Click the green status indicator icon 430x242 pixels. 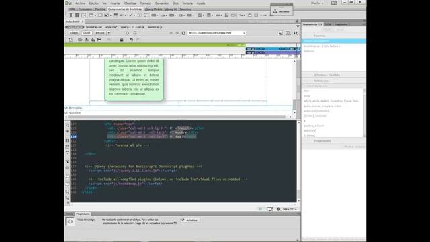[260, 209]
